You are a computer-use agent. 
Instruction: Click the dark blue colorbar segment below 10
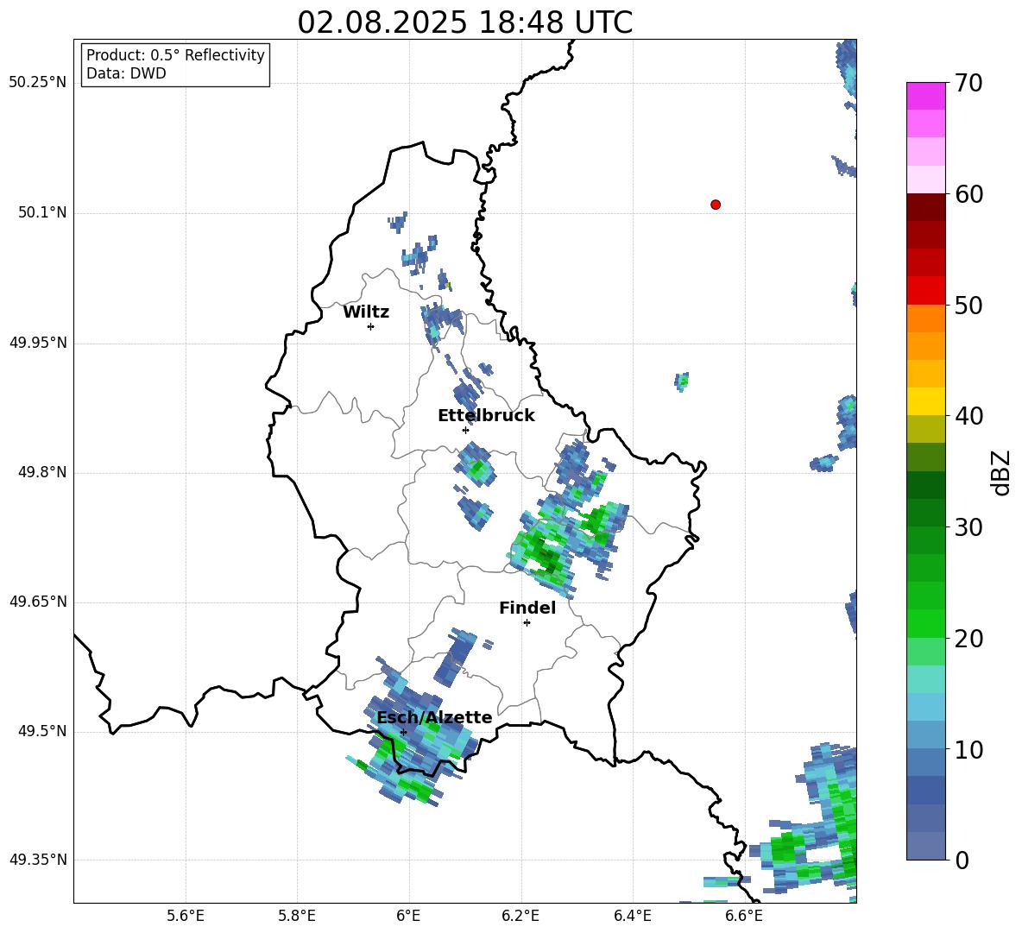pyautogui.click(x=925, y=790)
